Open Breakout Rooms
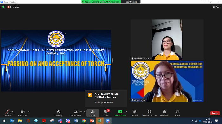Viewport: 222px width, 124px height. tap(149, 113)
